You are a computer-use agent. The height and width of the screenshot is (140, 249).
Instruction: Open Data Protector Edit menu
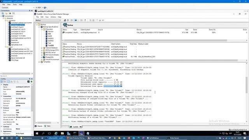[x=42, y=17]
